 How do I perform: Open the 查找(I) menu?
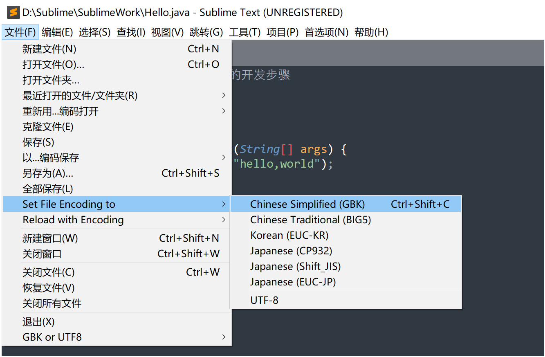(131, 32)
